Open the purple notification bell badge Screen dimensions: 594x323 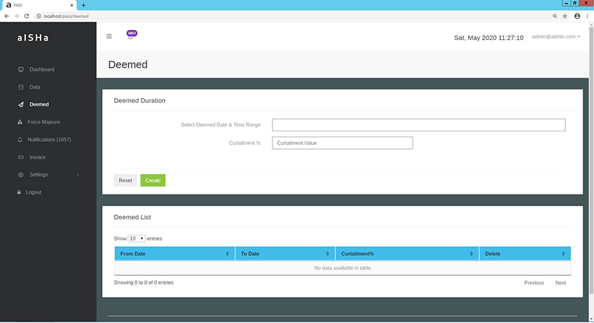coord(131,34)
